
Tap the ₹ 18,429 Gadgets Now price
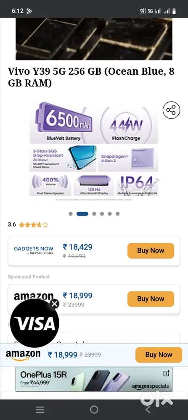(77, 247)
